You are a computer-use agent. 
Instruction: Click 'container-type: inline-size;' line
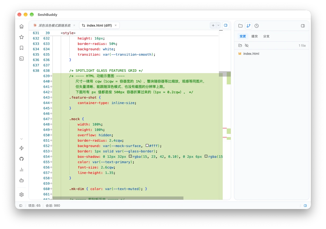tap(107, 103)
